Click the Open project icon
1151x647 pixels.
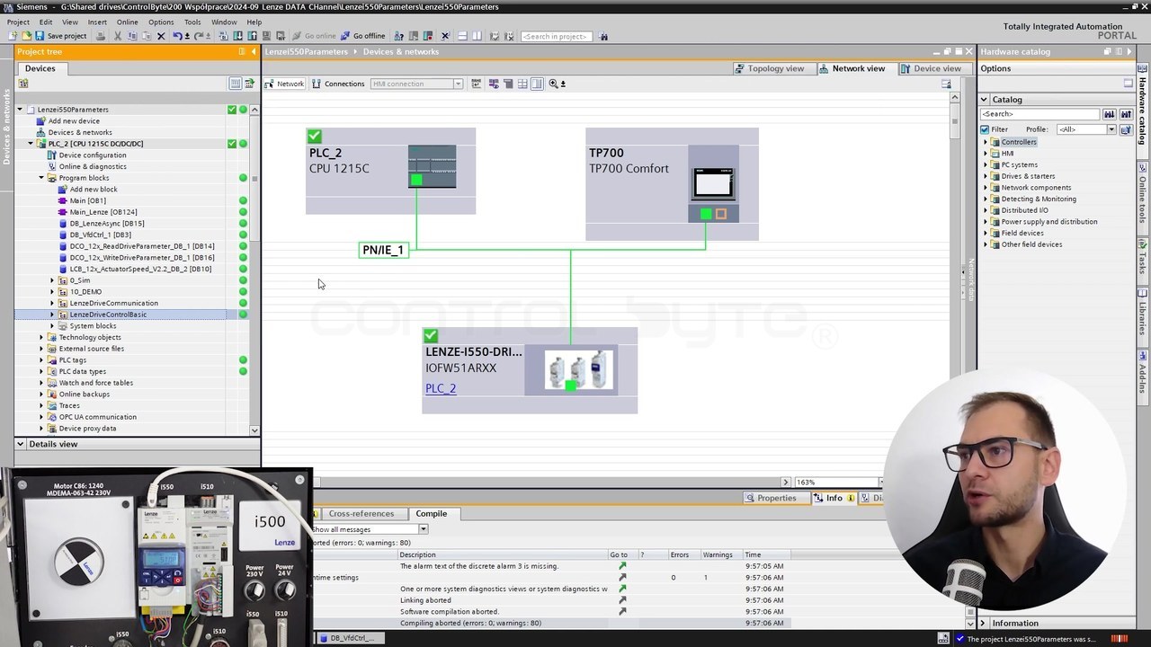coord(26,36)
